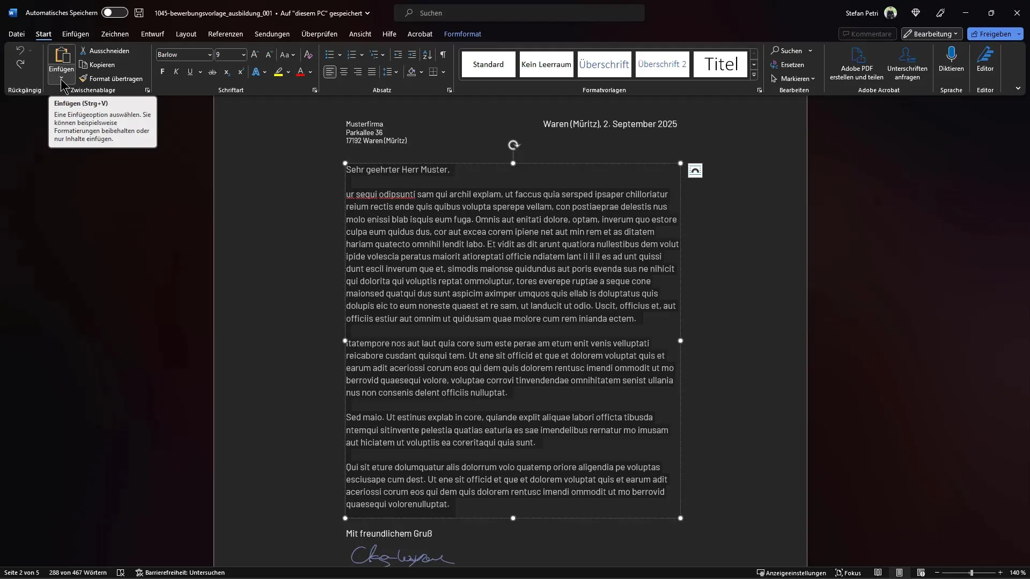Click the page number indicator bottom left
Viewport: 1030px width, 579px height.
[x=20, y=573]
